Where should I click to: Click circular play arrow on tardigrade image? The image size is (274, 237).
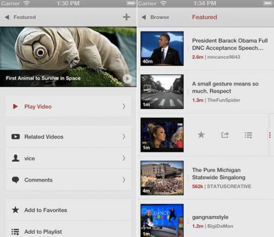pos(127,79)
